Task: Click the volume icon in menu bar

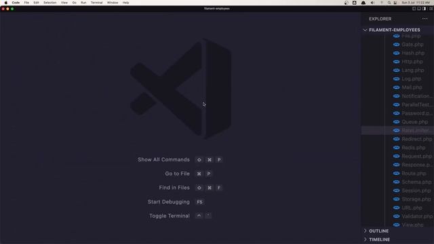Action: [372, 3]
